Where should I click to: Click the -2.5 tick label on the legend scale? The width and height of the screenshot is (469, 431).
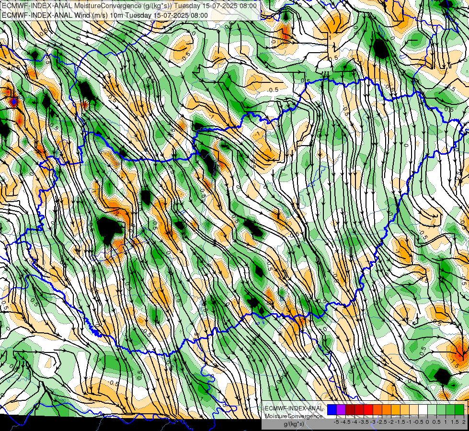click(x=382, y=422)
